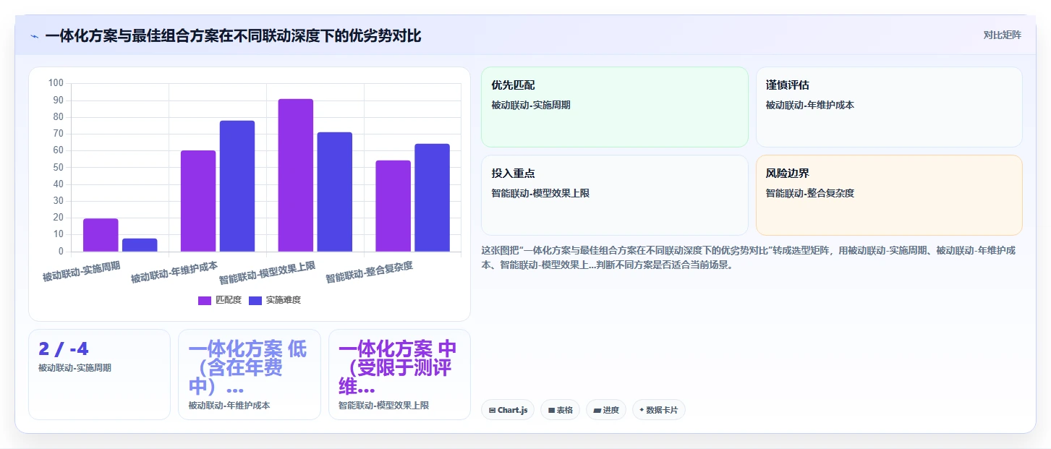Click the table icon in 表格 chip
This screenshot has height=449, width=1051.
551,411
